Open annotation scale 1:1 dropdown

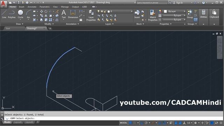coord(190,123)
